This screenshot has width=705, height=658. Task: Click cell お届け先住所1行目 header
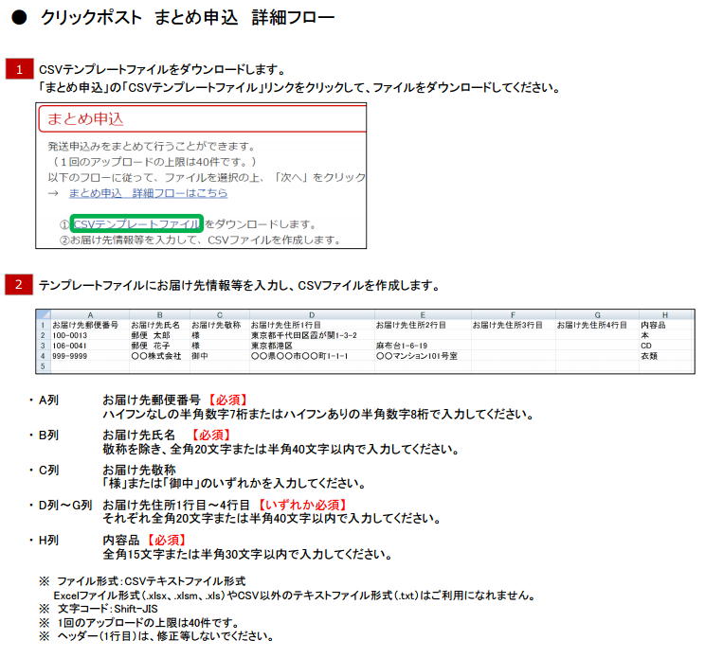[312, 325]
